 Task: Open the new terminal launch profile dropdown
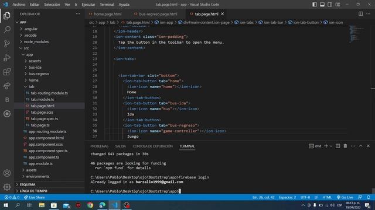click(x=331, y=146)
